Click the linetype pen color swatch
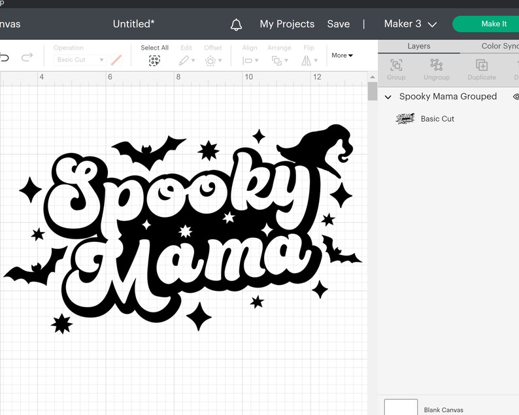Viewport: 519px width, 415px height. point(116,60)
